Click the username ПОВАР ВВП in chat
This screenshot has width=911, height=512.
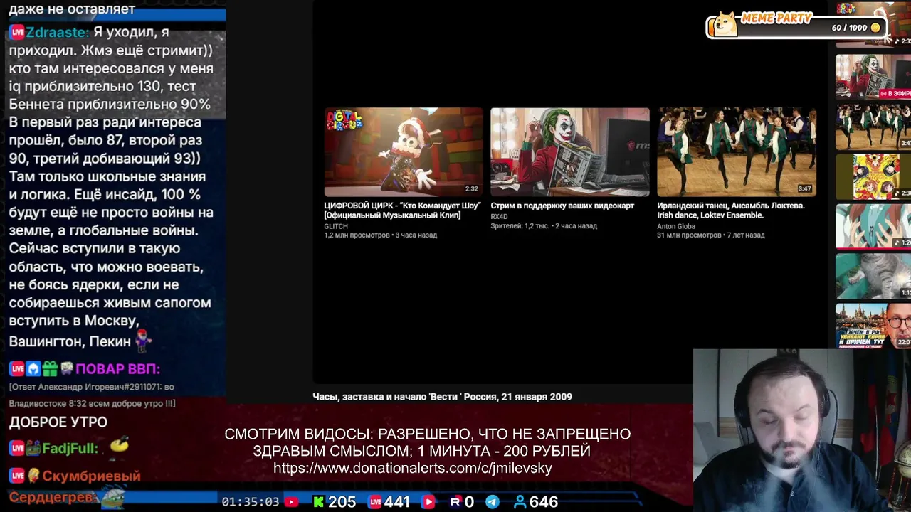[x=117, y=368]
